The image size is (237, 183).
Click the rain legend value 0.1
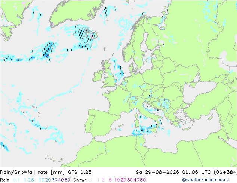[16, 180]
